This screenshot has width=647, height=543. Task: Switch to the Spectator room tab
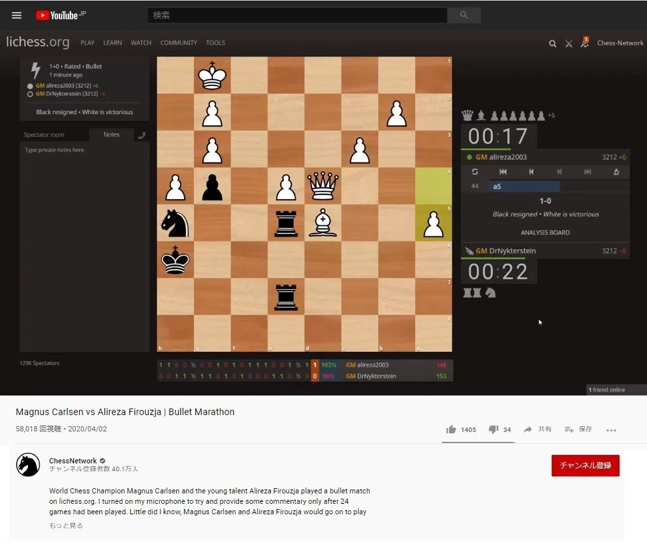(44, 135)
